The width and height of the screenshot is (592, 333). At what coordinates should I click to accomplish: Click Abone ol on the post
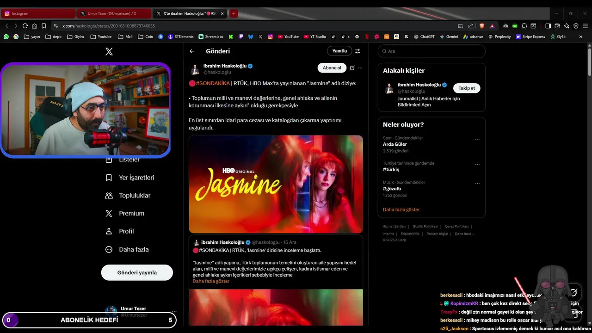click(x=332, y=68)
